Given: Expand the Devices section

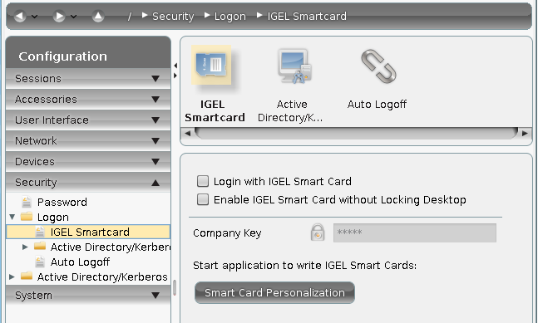Looking at the screenshot, I should point(88,162).
